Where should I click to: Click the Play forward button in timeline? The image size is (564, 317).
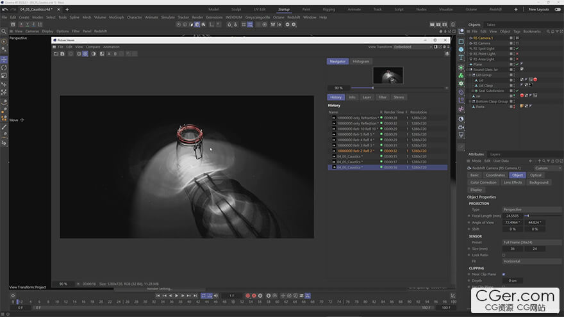click(177, 295)
